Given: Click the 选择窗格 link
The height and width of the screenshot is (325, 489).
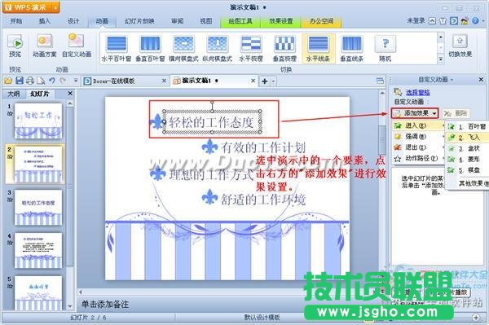Looking at the screenshot, I should point(417,92).
